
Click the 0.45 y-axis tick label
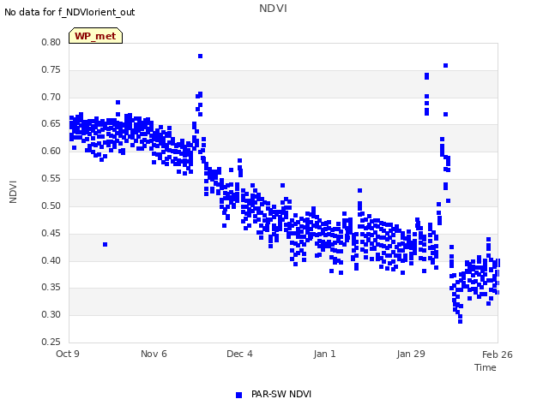(x=51, y=233)
